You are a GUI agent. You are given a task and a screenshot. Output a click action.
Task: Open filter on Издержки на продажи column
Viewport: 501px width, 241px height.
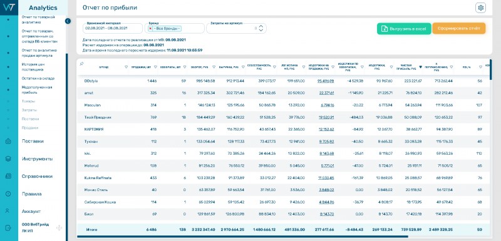333,67
